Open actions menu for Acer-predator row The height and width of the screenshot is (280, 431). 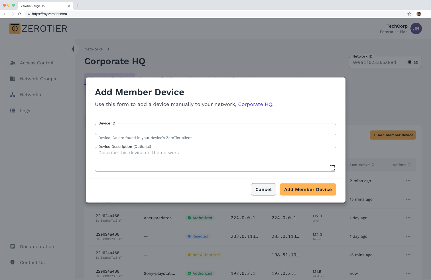[408, 218]
